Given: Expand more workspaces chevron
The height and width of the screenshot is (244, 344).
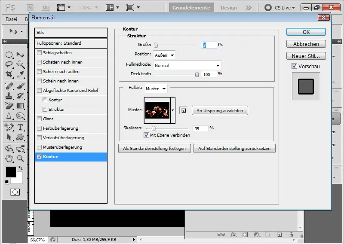Looking at the screenshot, I should pos(249,8).
